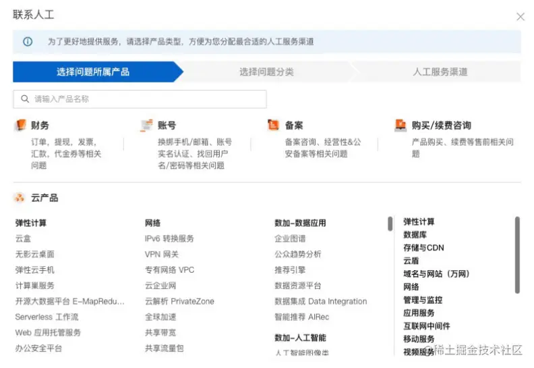Viewport: 534px width, 368px height.
Task: Choose the 云企业网 product
Action: [x=160, y=286]
